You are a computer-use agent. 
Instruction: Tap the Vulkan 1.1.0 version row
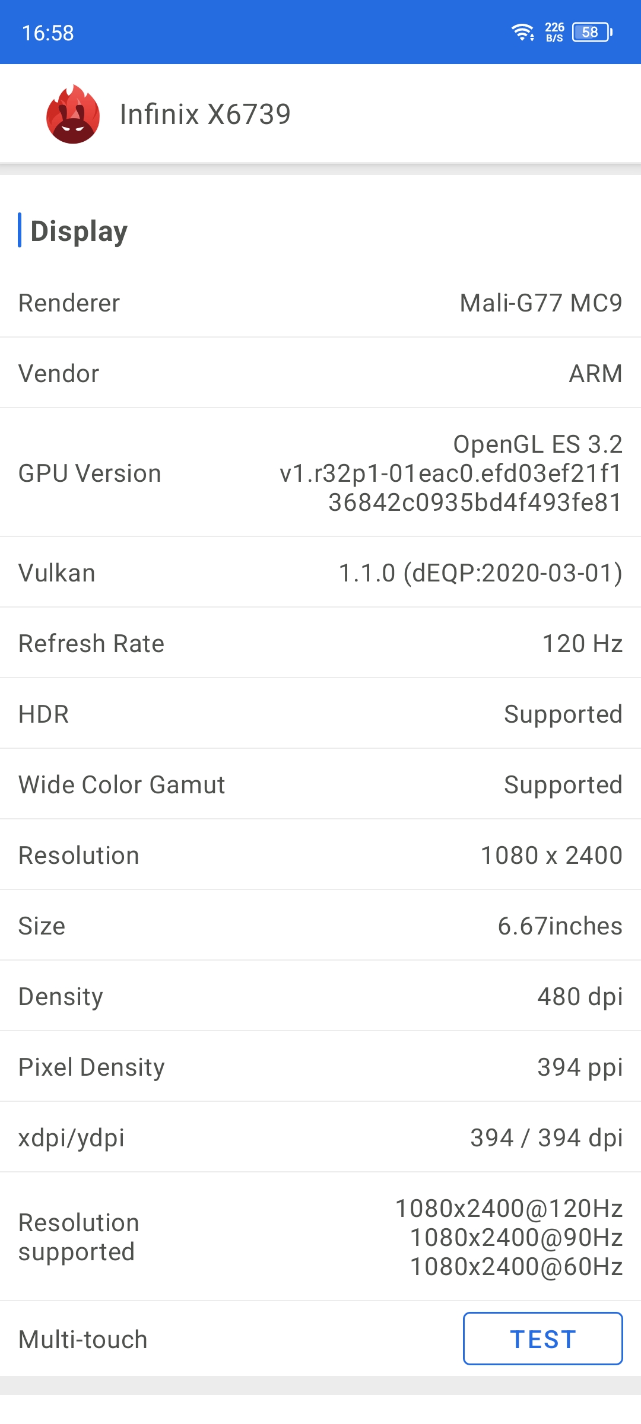[320, 573]
